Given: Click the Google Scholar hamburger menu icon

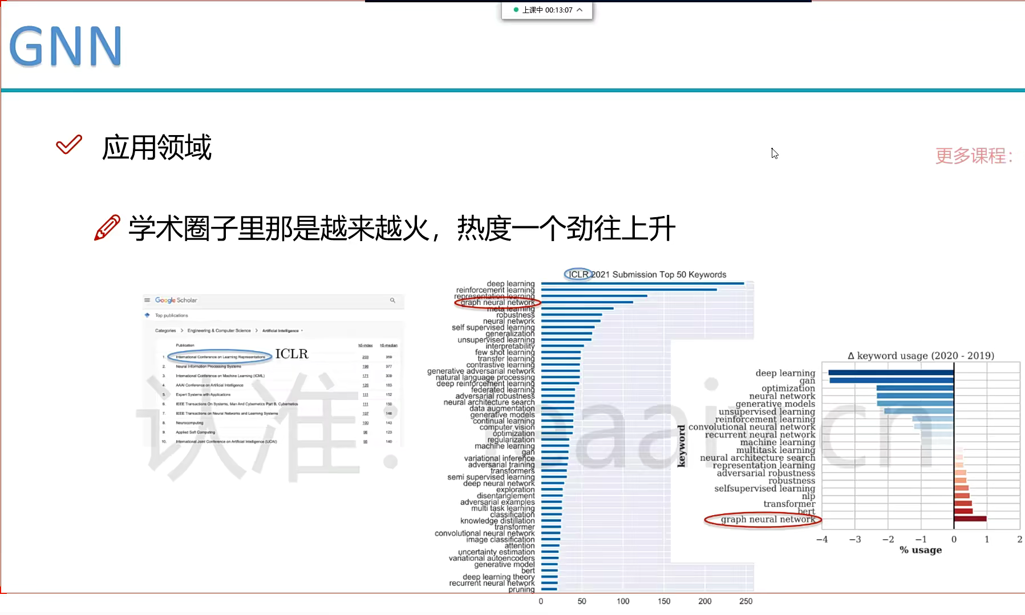Looking at the screenshot, I should [147, 300].
